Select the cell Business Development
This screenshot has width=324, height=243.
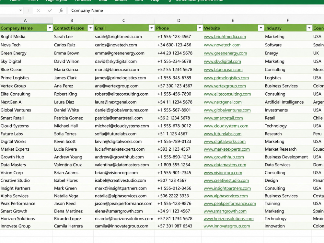pos(288,157)
